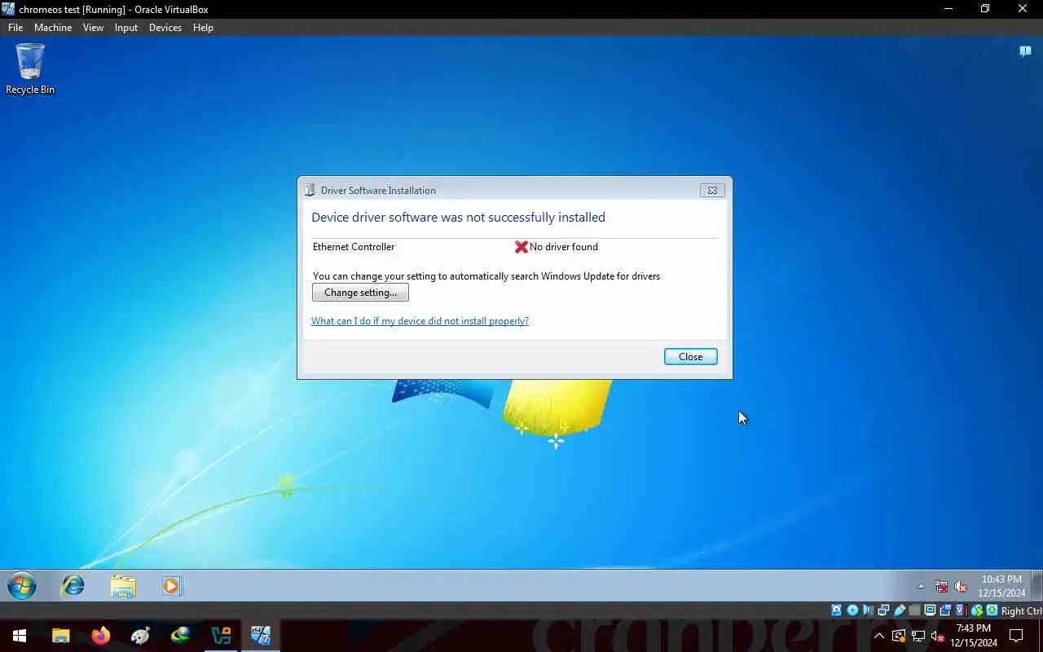Screen dimensions: 1043x652
Task: Click the VirtualBox optical drive indicator
Action: [852, 610]
